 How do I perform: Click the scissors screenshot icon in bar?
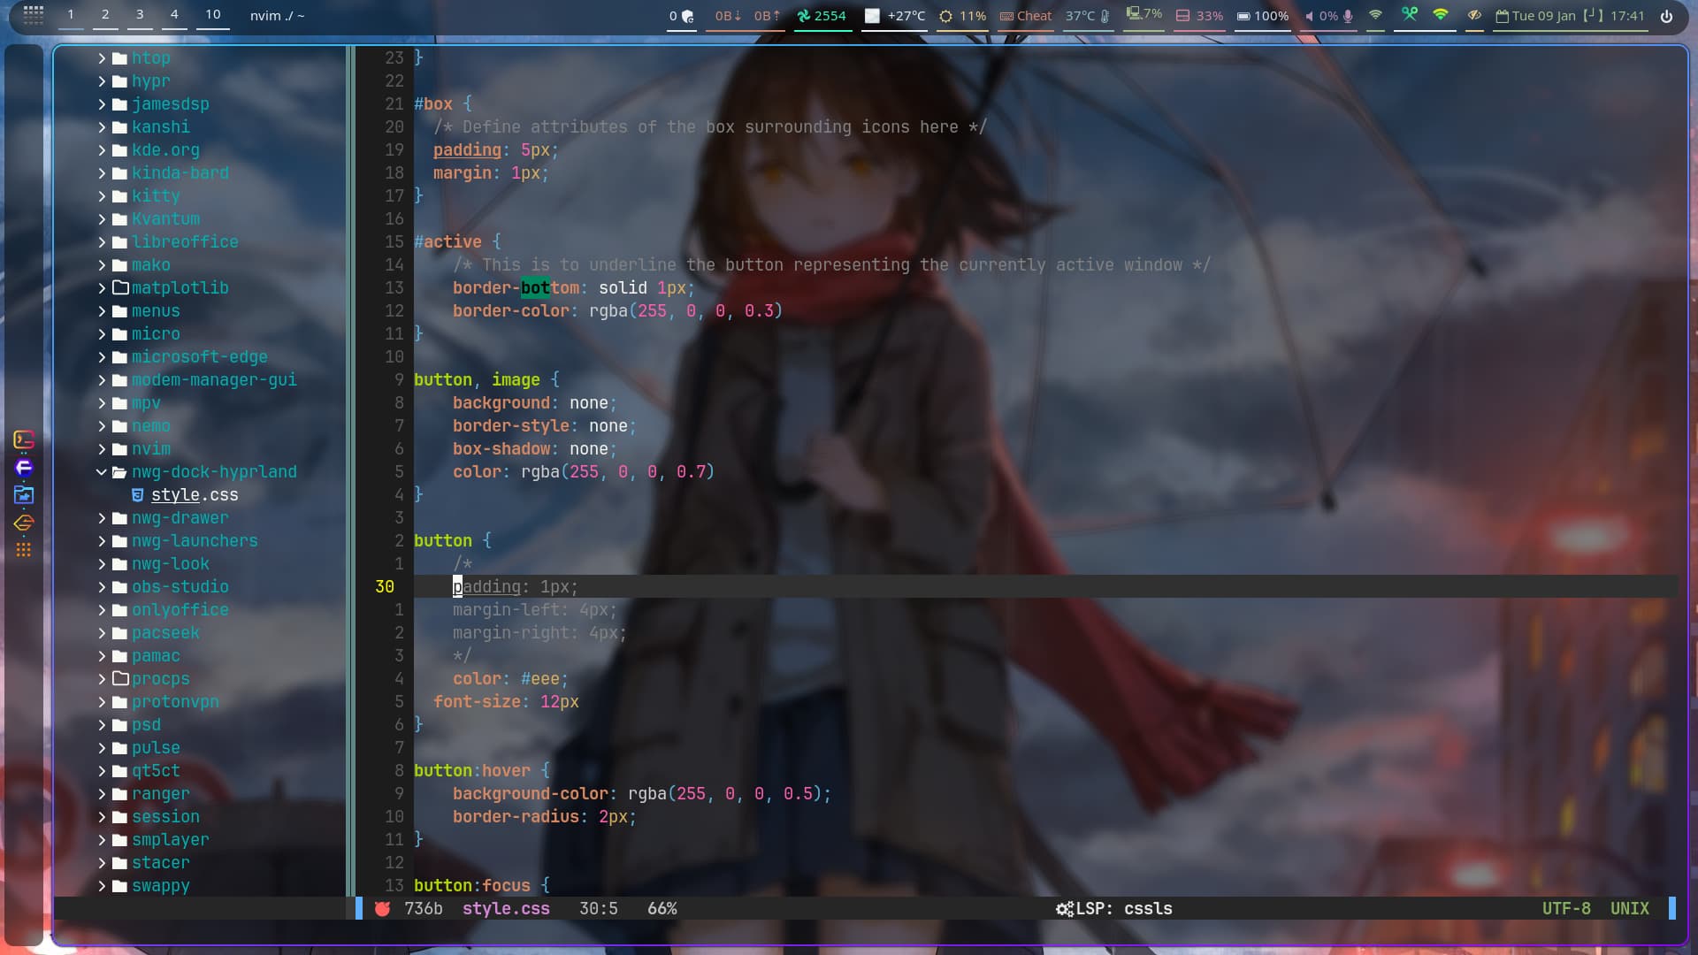pyautogui.click(x=1410, y=15)
